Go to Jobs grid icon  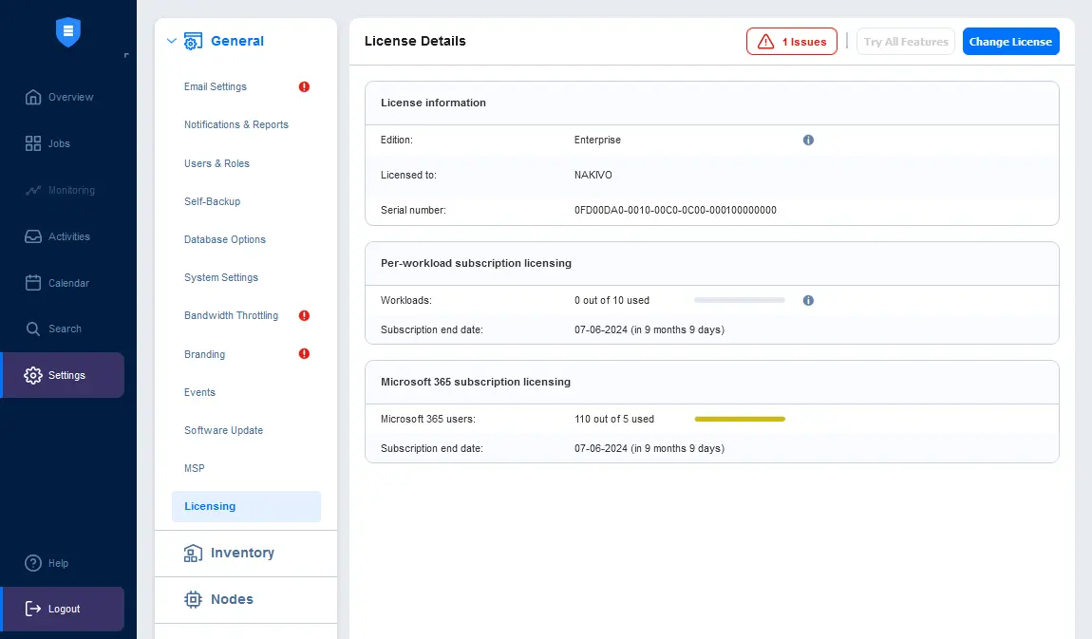(x=32, y=143)
